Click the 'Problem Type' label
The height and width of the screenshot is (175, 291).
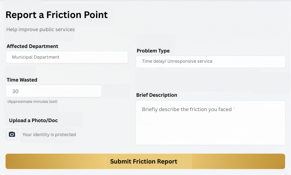[153, 51]
